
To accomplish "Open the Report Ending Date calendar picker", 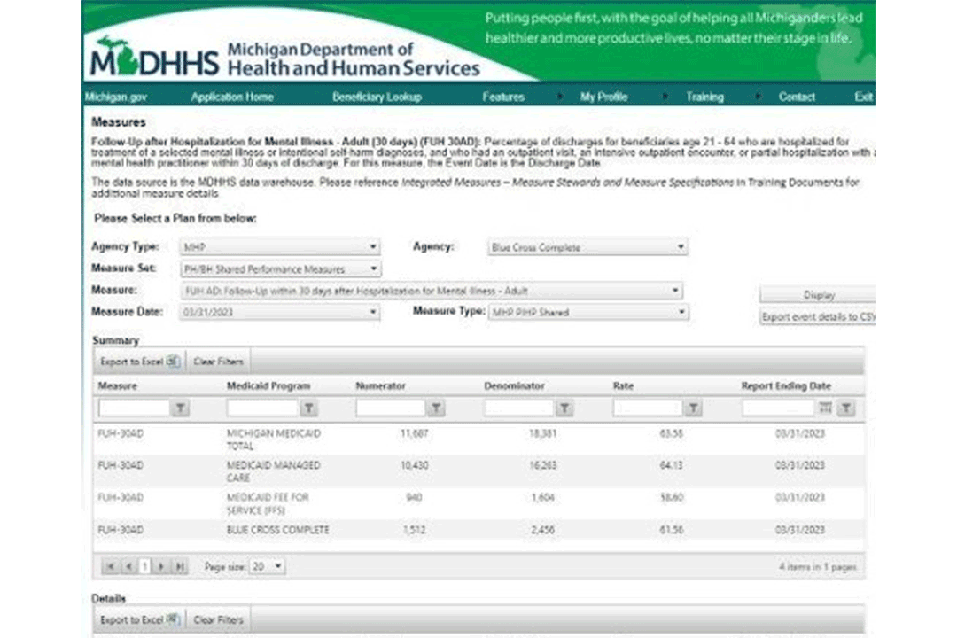I will (826, 408).
